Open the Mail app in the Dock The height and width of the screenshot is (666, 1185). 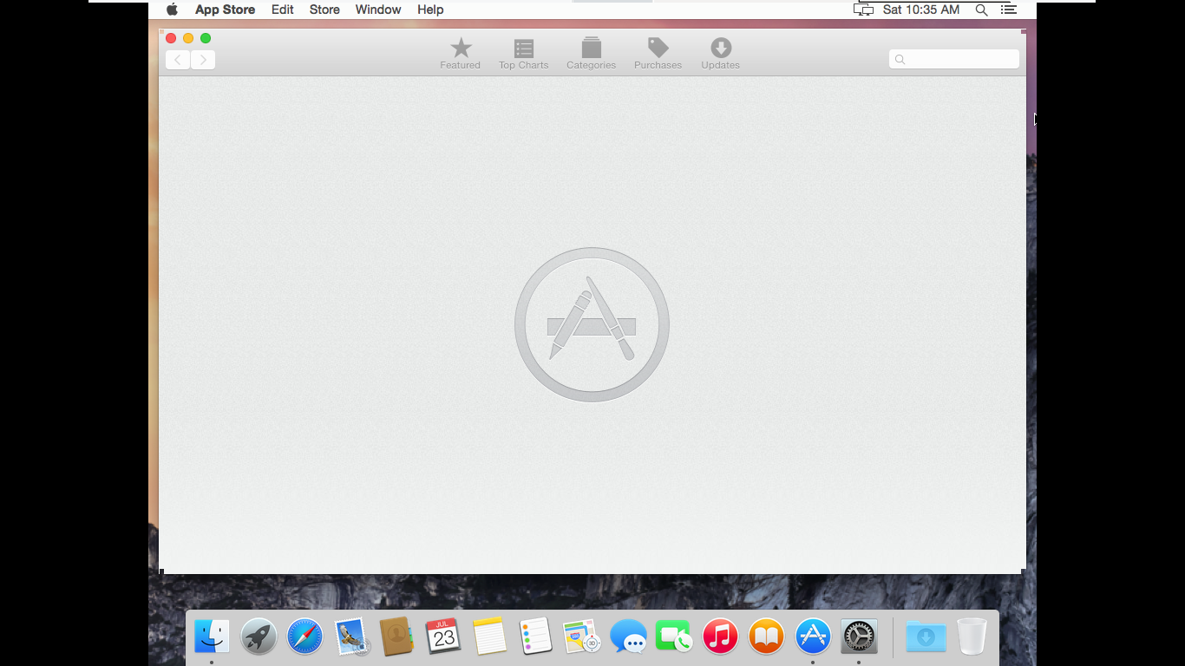(x=351, y=637)
